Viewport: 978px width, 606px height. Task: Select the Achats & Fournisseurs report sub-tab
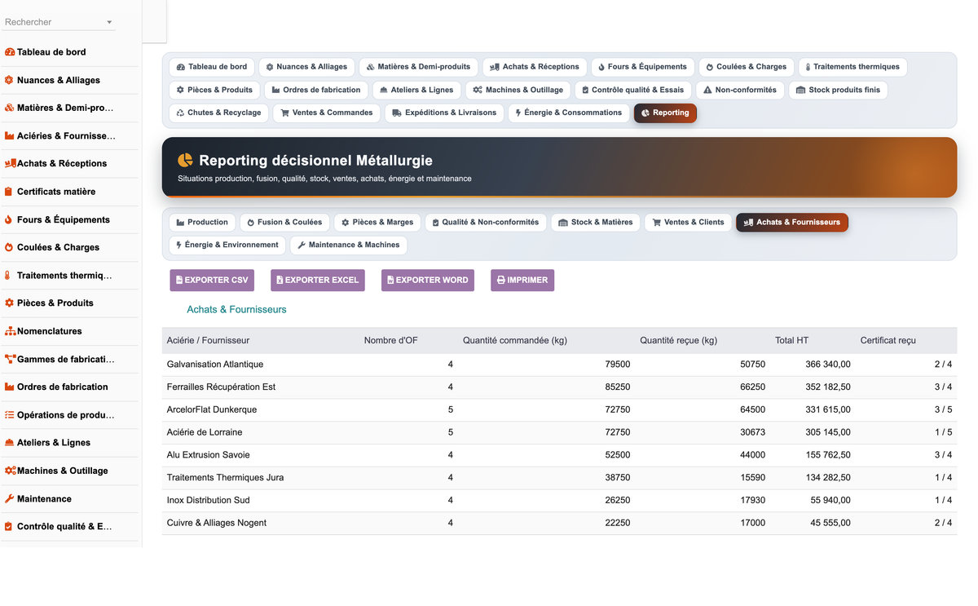click(x=792, y=222)
